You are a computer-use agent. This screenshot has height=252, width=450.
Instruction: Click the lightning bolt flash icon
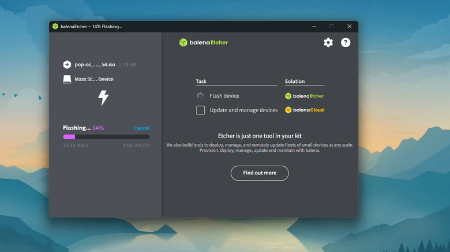103,98
